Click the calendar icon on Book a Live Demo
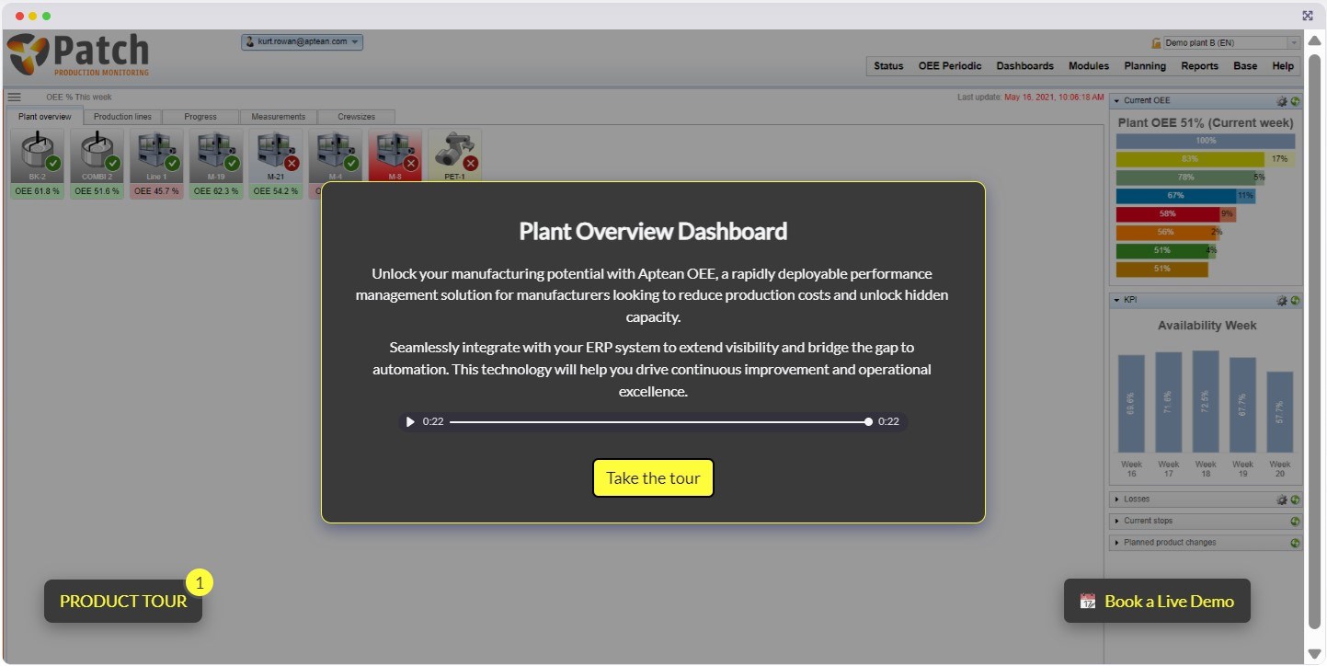1327x666 pixels. click(1088, 601)
